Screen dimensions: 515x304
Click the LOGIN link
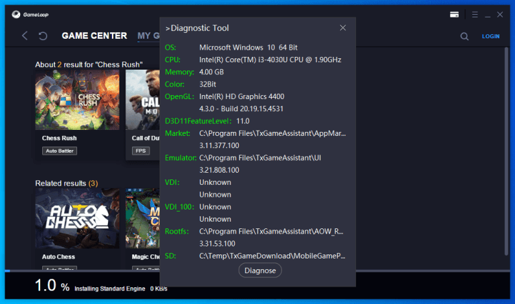coord(491,36)
